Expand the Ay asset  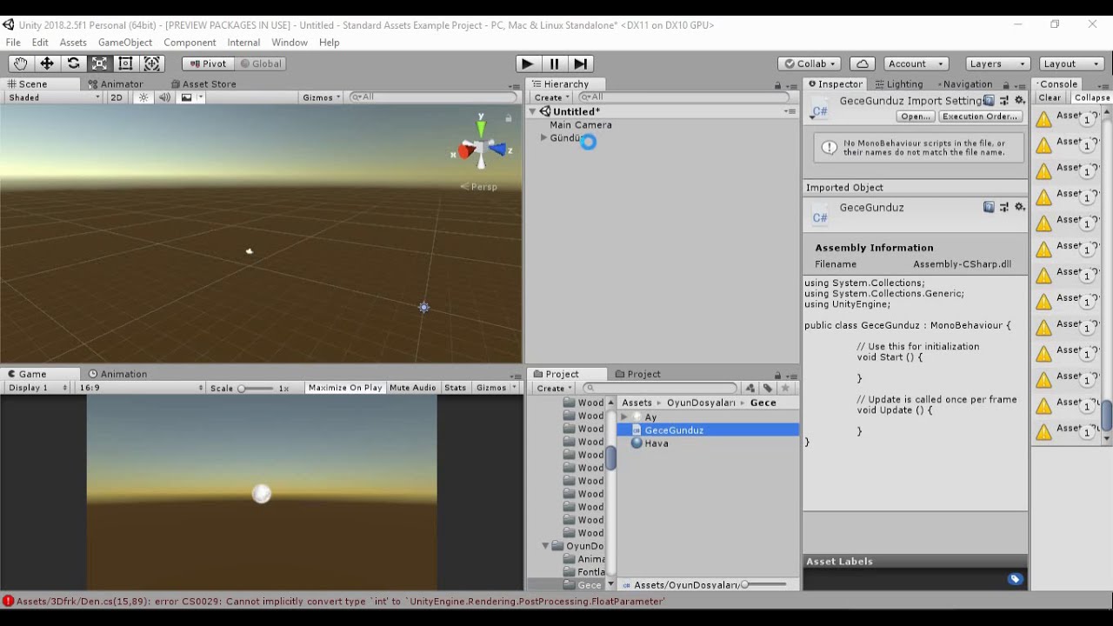point(623,417)
